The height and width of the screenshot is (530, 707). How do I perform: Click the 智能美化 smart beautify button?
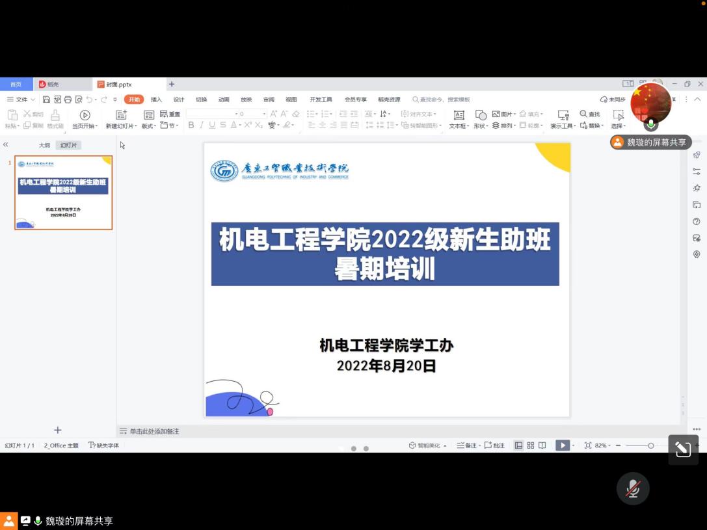click(427, 445)
